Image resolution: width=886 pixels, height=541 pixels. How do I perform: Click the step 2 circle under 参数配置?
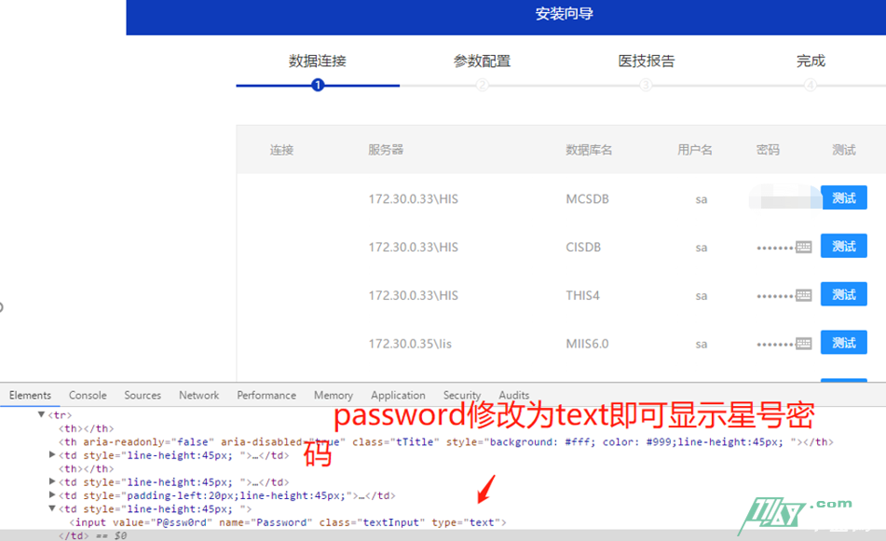pyautogui.click(x=482, y=86)
